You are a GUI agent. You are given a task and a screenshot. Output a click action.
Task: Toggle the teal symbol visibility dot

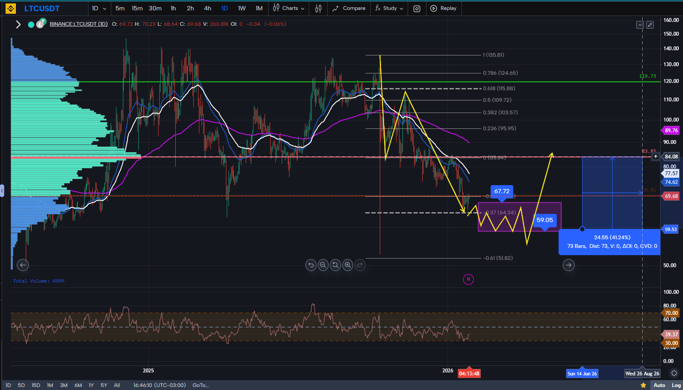(31, 24)
